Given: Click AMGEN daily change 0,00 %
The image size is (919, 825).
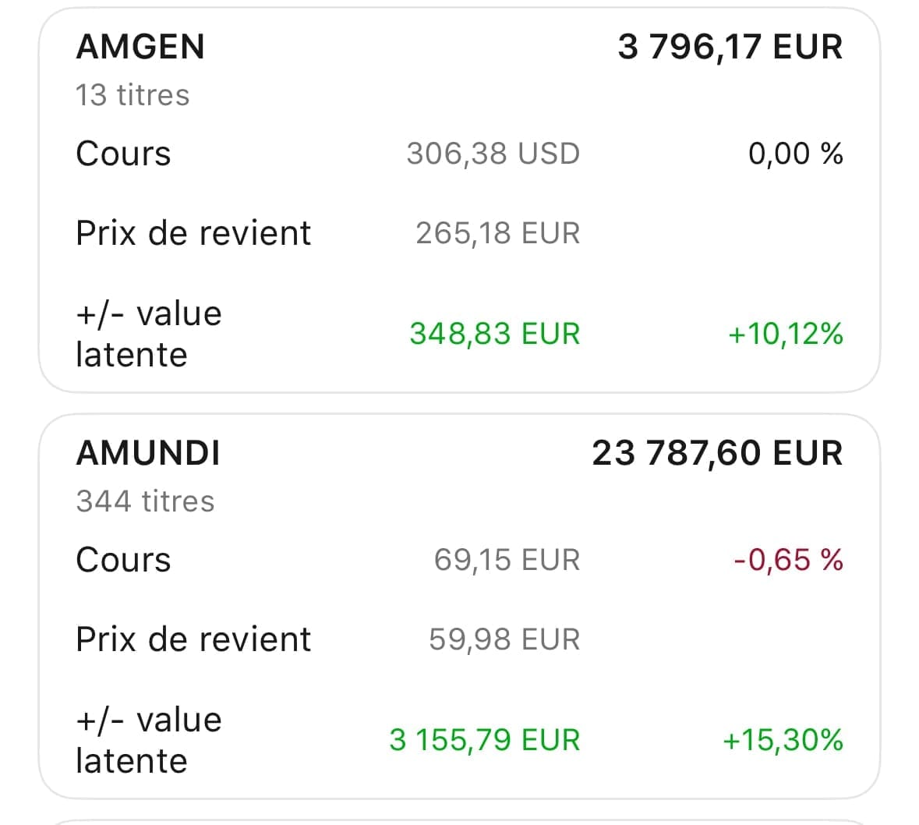Looking at the screenshot, I should pyautogui.click(x=796, y=154).
